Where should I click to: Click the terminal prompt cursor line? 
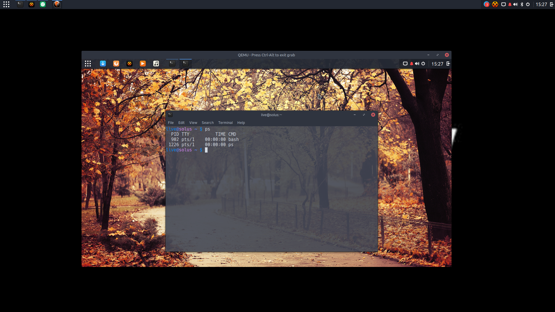187,150
